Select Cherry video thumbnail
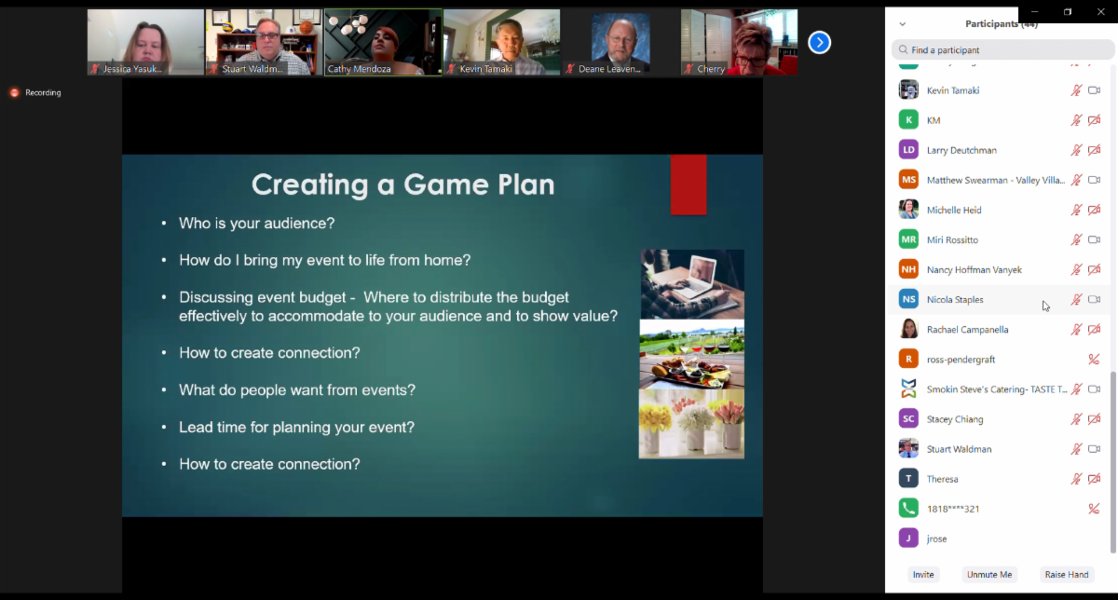 coord(739,43)
